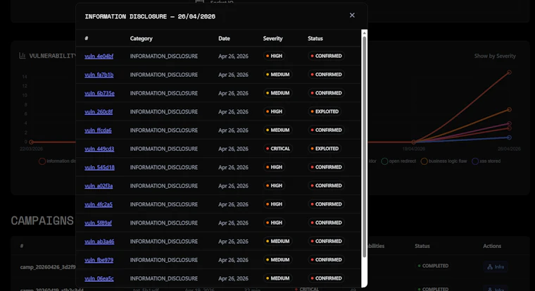Click the HIGH severity badge for vuln_a02f3a
The width and height of the screenshot is (535, 291).
(274, 186)
